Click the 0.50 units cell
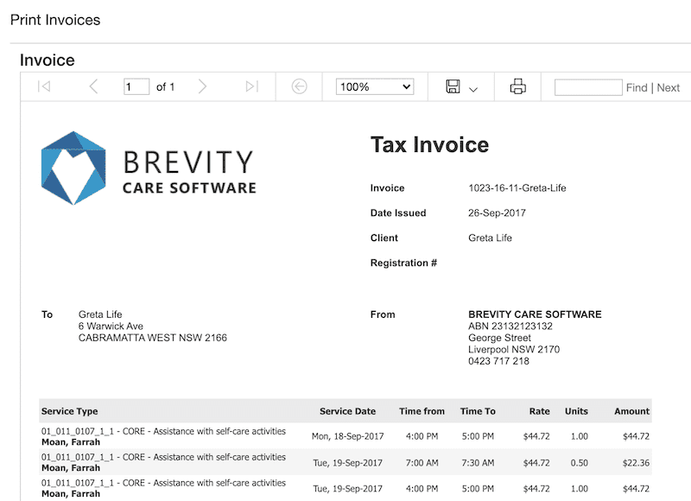The image size is (691, 501). (579, 463)
